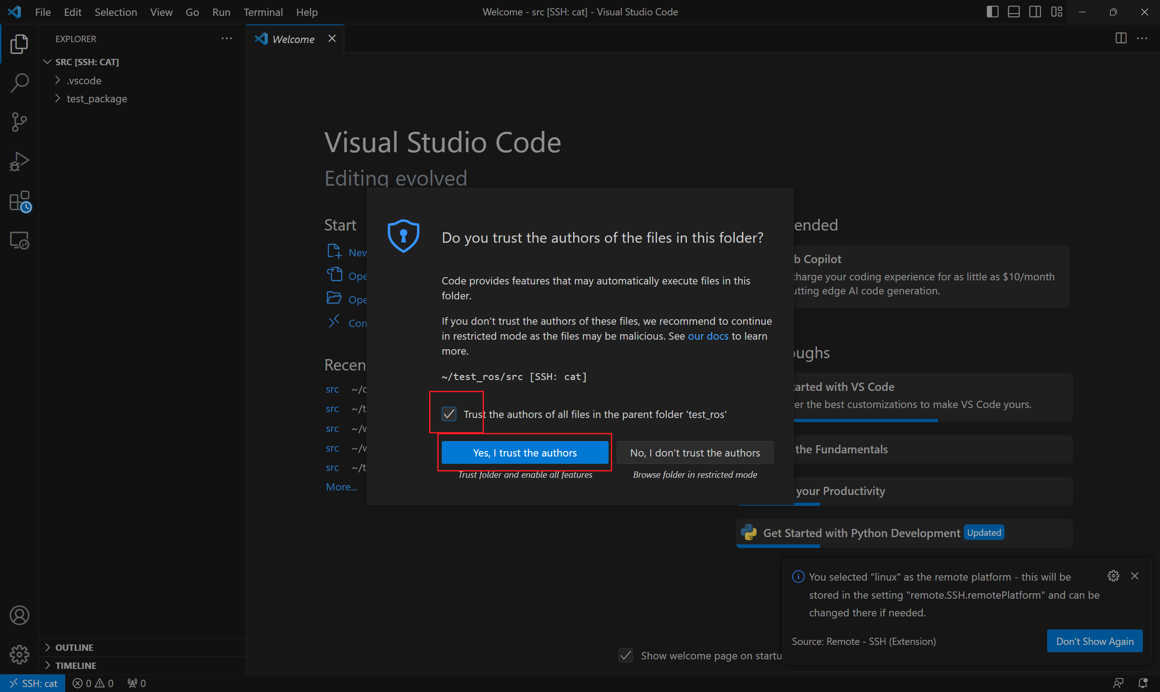Open notifications bell in status bar
This screenshot has width=1160, height=692.
coord(1142,683)
